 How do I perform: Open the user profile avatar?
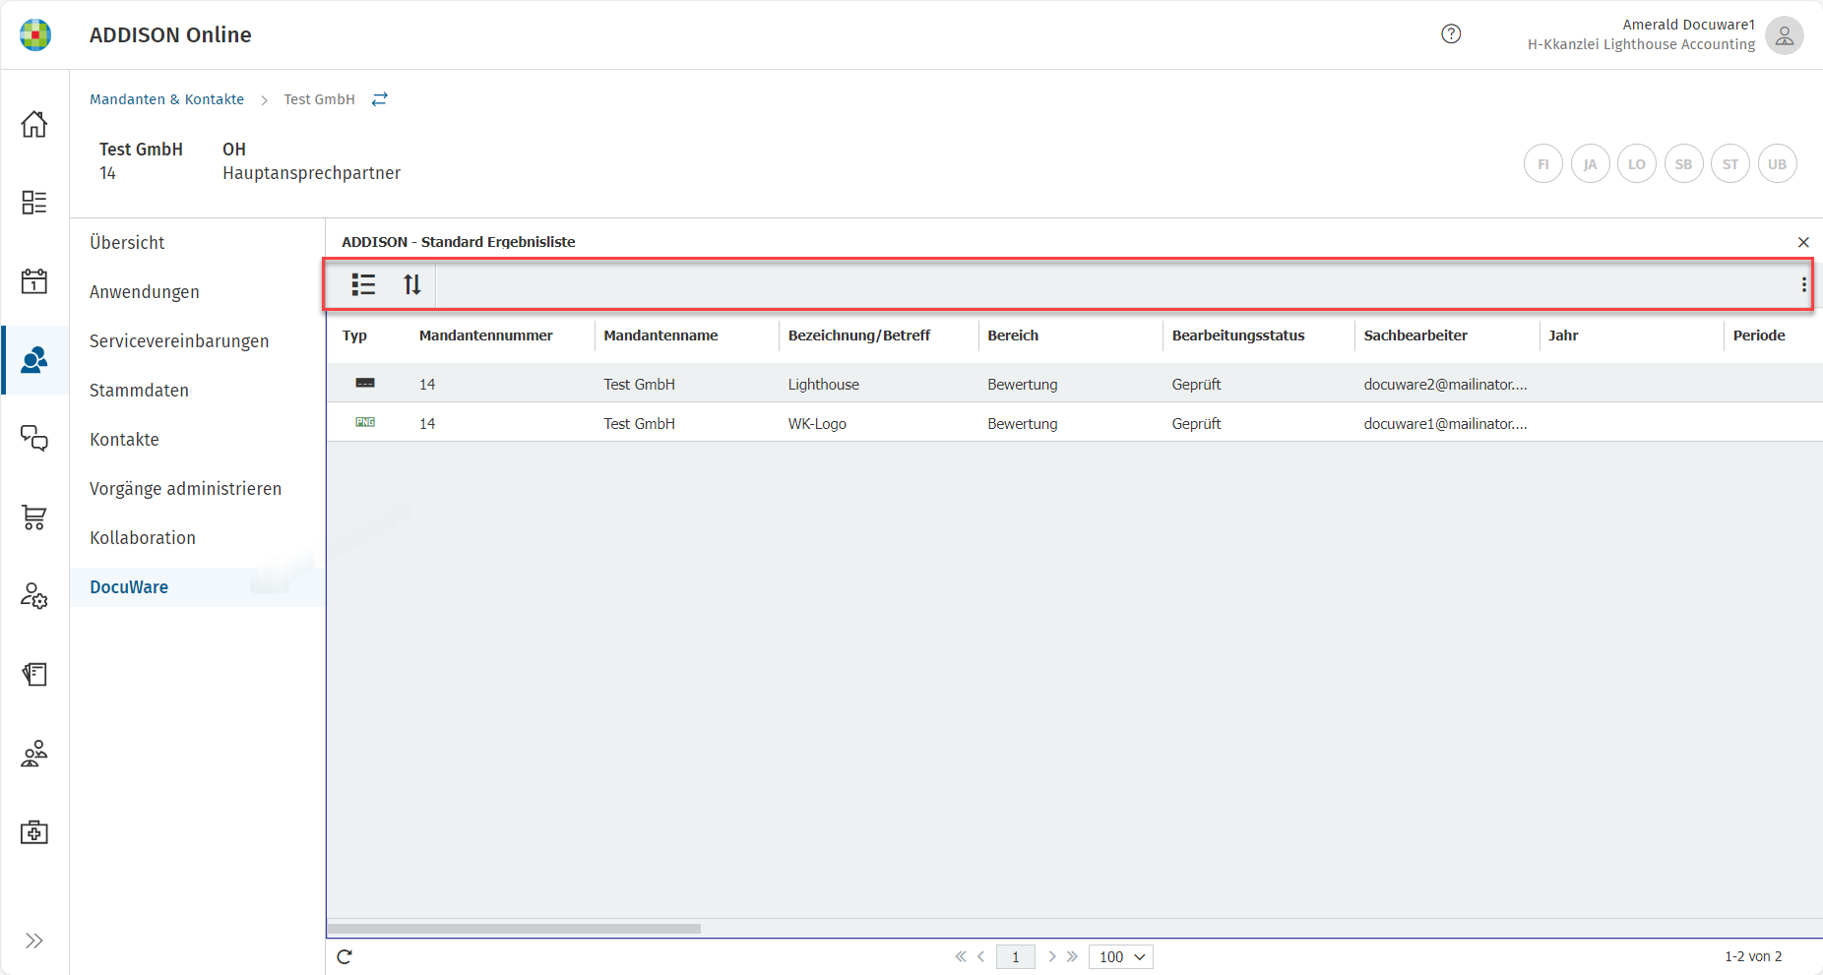coord(1784,35)
